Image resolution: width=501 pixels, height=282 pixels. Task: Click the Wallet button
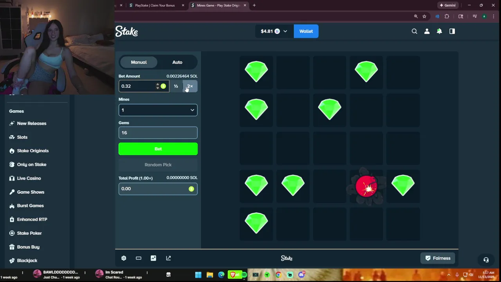tap(306, 31)
